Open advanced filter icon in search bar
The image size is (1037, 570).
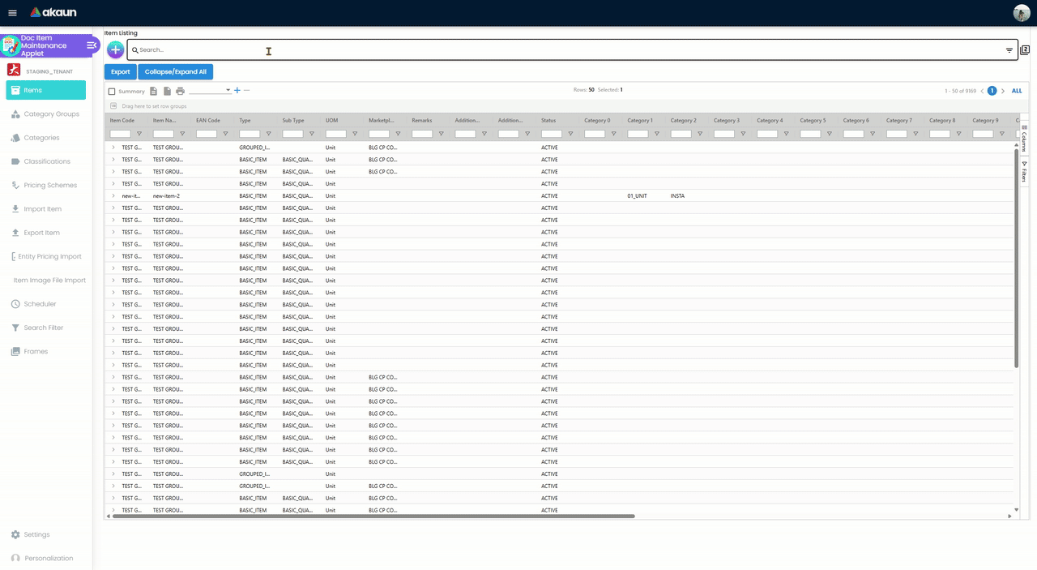tap(1009, 50)
